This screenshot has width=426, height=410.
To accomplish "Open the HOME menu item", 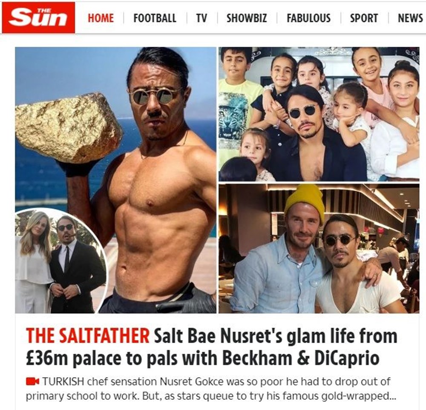I will (x=101, y=18).
